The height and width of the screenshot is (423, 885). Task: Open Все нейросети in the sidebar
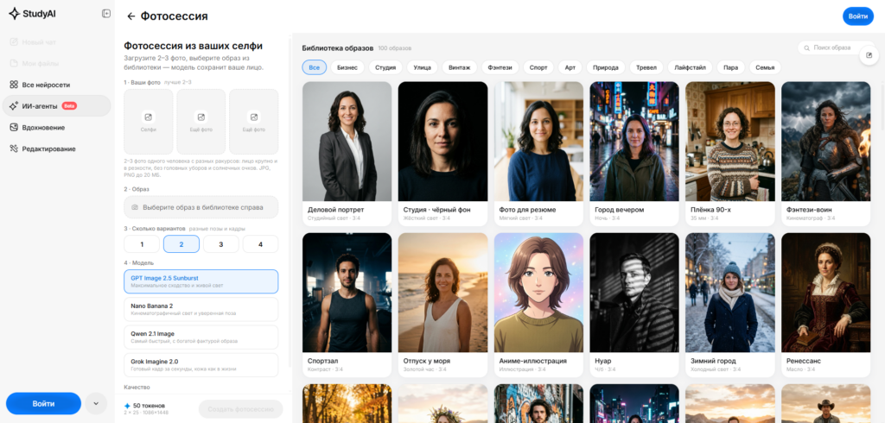[56, 85]
